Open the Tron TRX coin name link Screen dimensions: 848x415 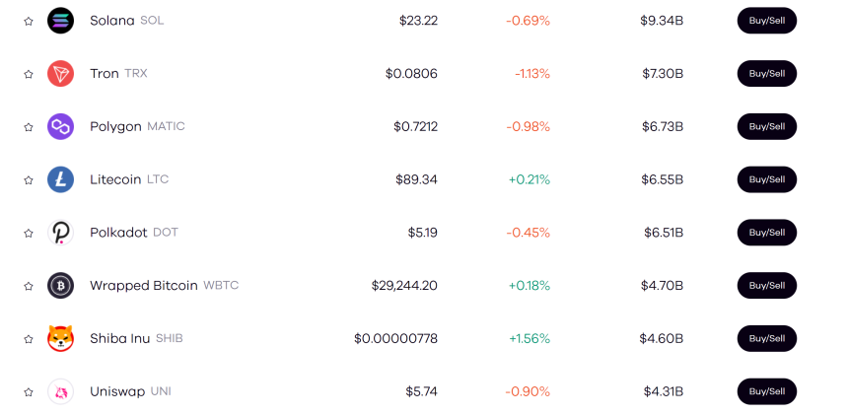coord(118,73)
